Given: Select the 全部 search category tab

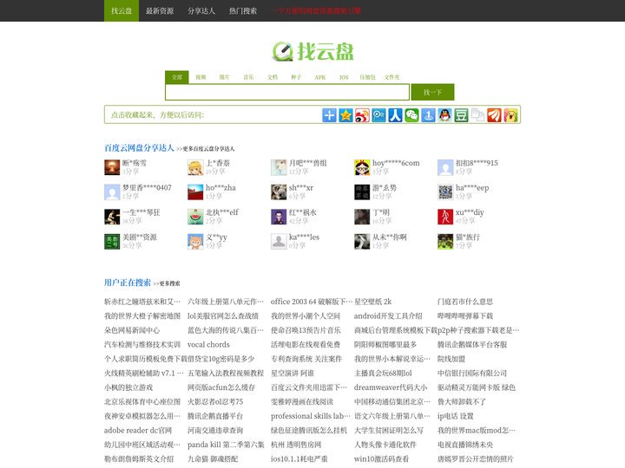Looking at the screenshot, I should click(x=177, y=77).
